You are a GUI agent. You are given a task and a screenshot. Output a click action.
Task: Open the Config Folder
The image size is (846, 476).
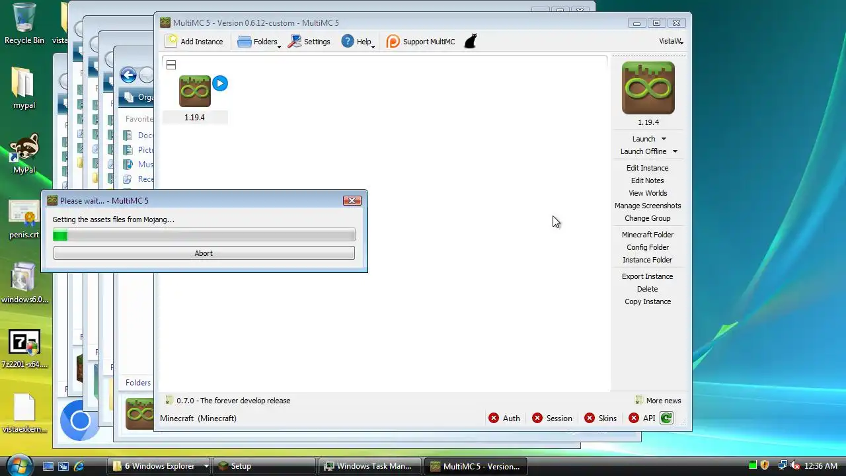pyautogui.click(x=648, y=247)
